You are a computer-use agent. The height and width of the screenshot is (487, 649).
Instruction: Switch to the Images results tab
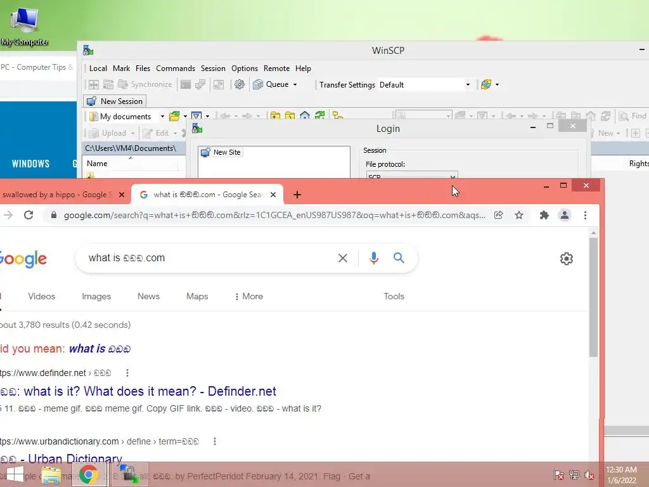96,297
